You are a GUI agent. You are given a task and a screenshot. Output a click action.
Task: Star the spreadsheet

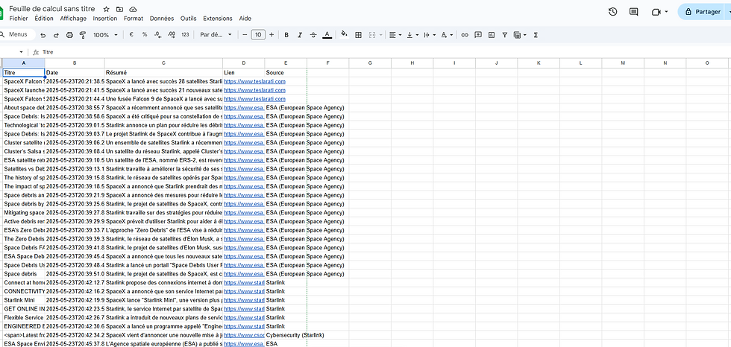tap(106, 9)
